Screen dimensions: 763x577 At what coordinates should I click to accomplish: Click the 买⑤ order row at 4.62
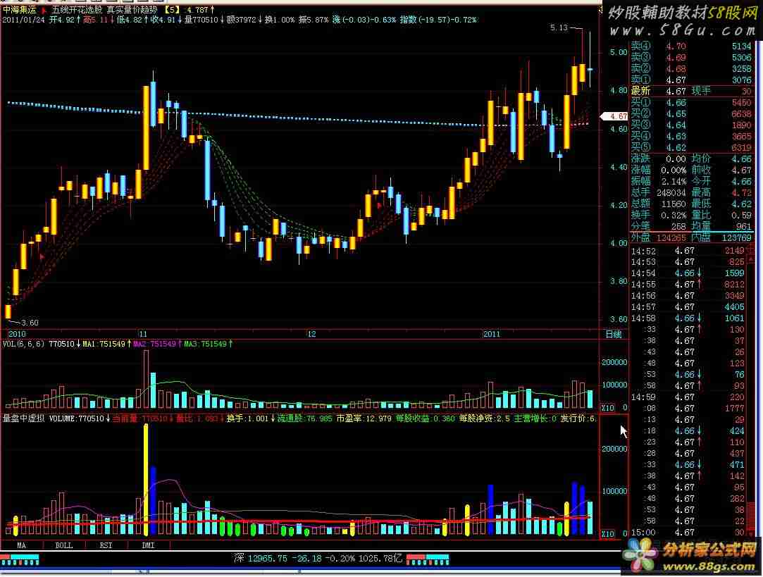click(x=692, y=147)
